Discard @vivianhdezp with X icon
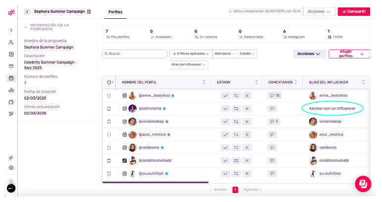 click(x=247, y=122)
